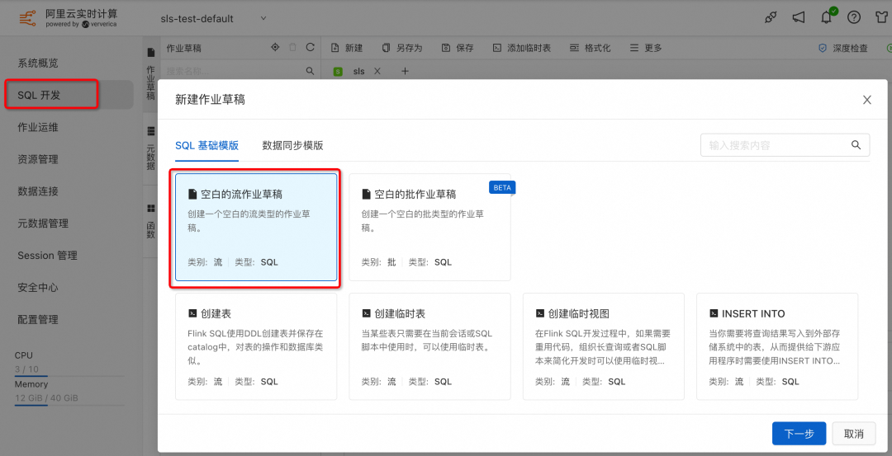Click the 取消 button
This screenshot has width=892, height=456.
tap(853, 434)
